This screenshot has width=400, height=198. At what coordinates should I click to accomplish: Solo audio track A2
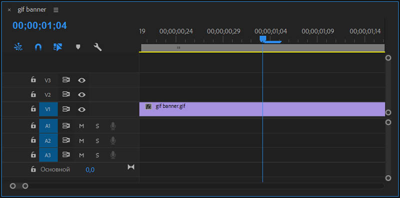click(x=97, y=141)
